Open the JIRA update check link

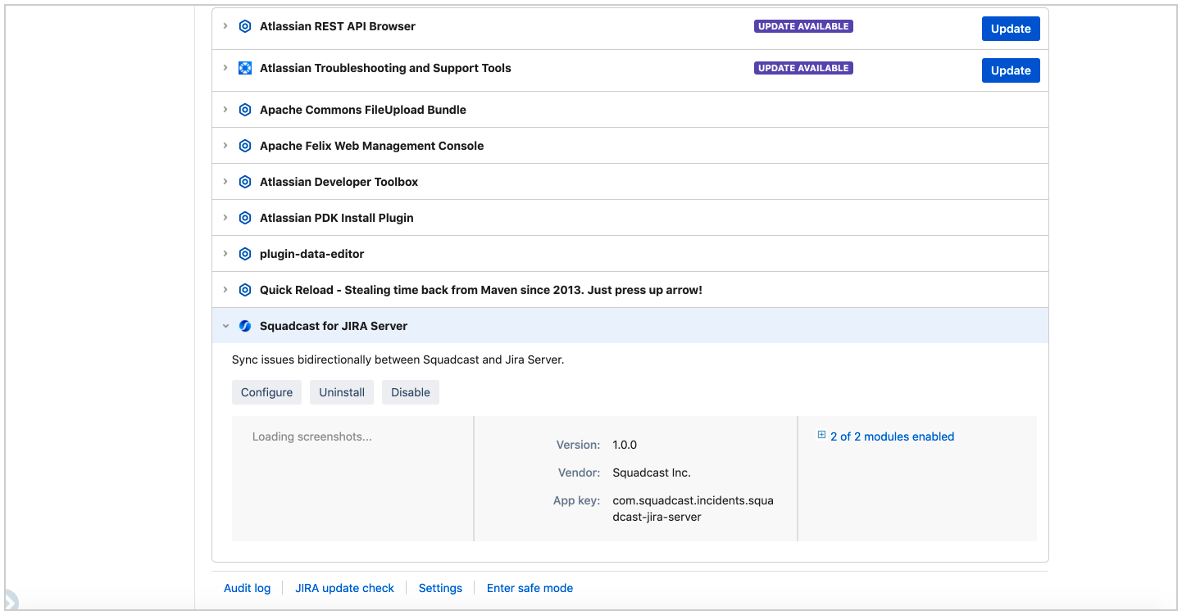tap(344, 588)
